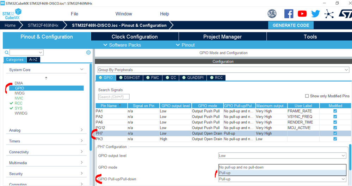Click the Search Signals input field

pos(114,97)
